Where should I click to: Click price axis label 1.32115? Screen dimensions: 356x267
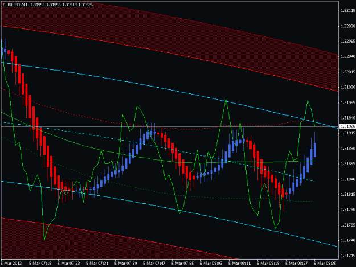pos(348,10)
